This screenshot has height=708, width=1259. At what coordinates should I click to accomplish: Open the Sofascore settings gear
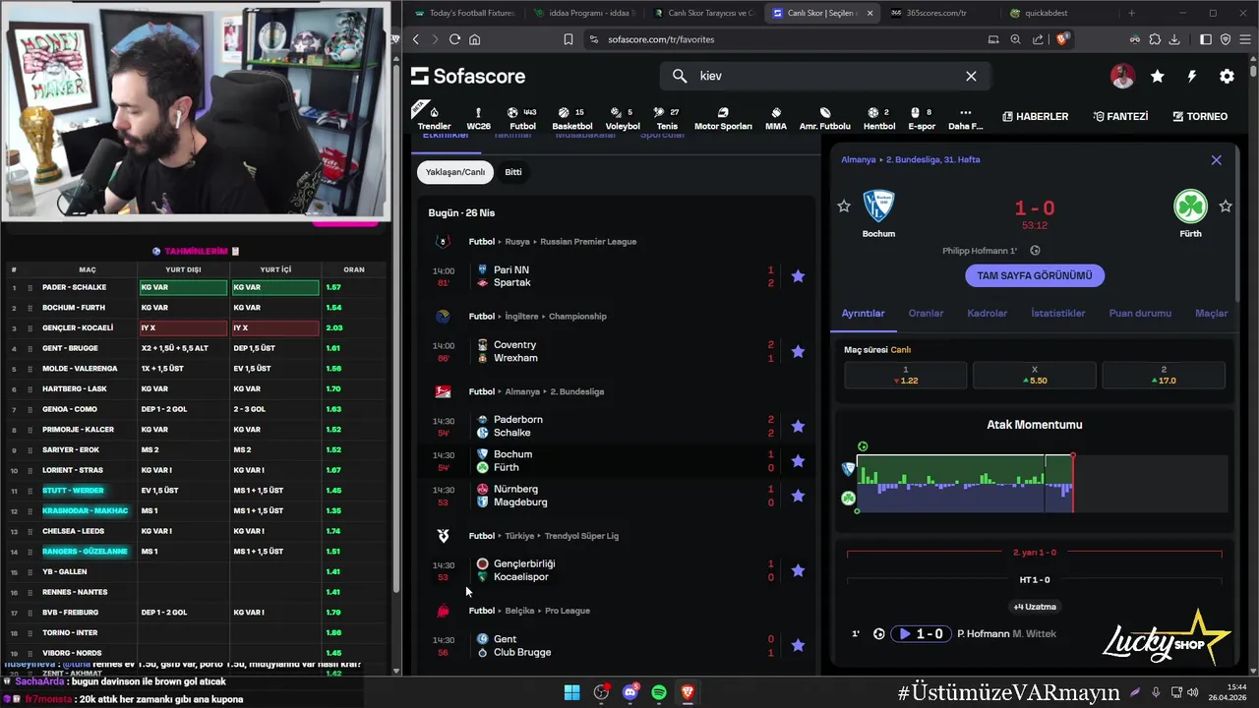tap(1227, 76)
